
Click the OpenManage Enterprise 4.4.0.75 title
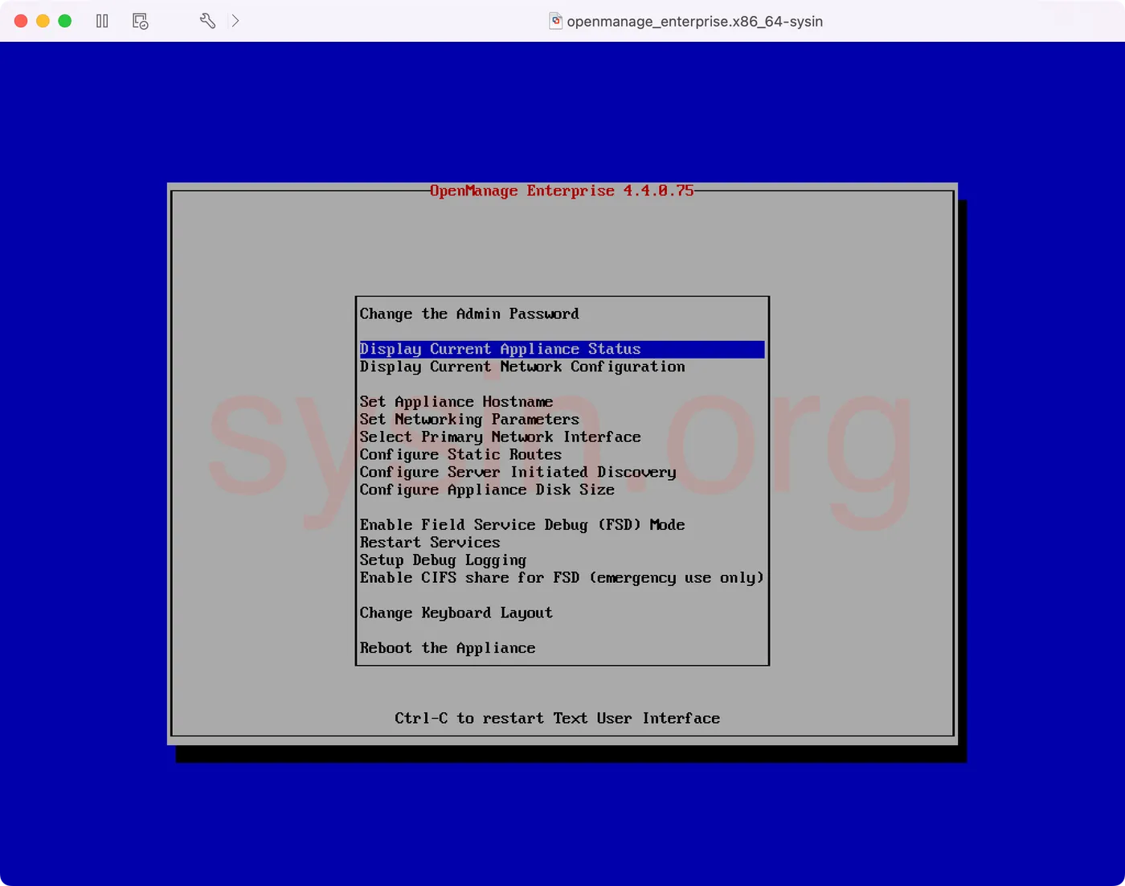(x=562, y=191)
